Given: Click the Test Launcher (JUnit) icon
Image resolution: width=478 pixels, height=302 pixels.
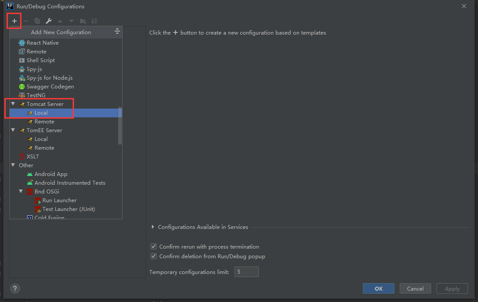Looking at the screenshot, I should point(38,209).
